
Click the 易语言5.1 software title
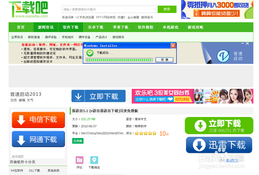(x=105, y=111)
